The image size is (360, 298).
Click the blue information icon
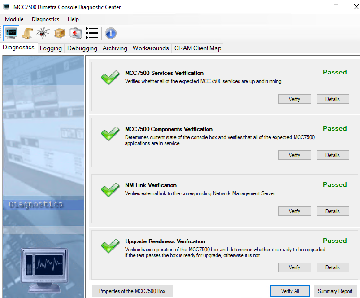click(111, 33)
